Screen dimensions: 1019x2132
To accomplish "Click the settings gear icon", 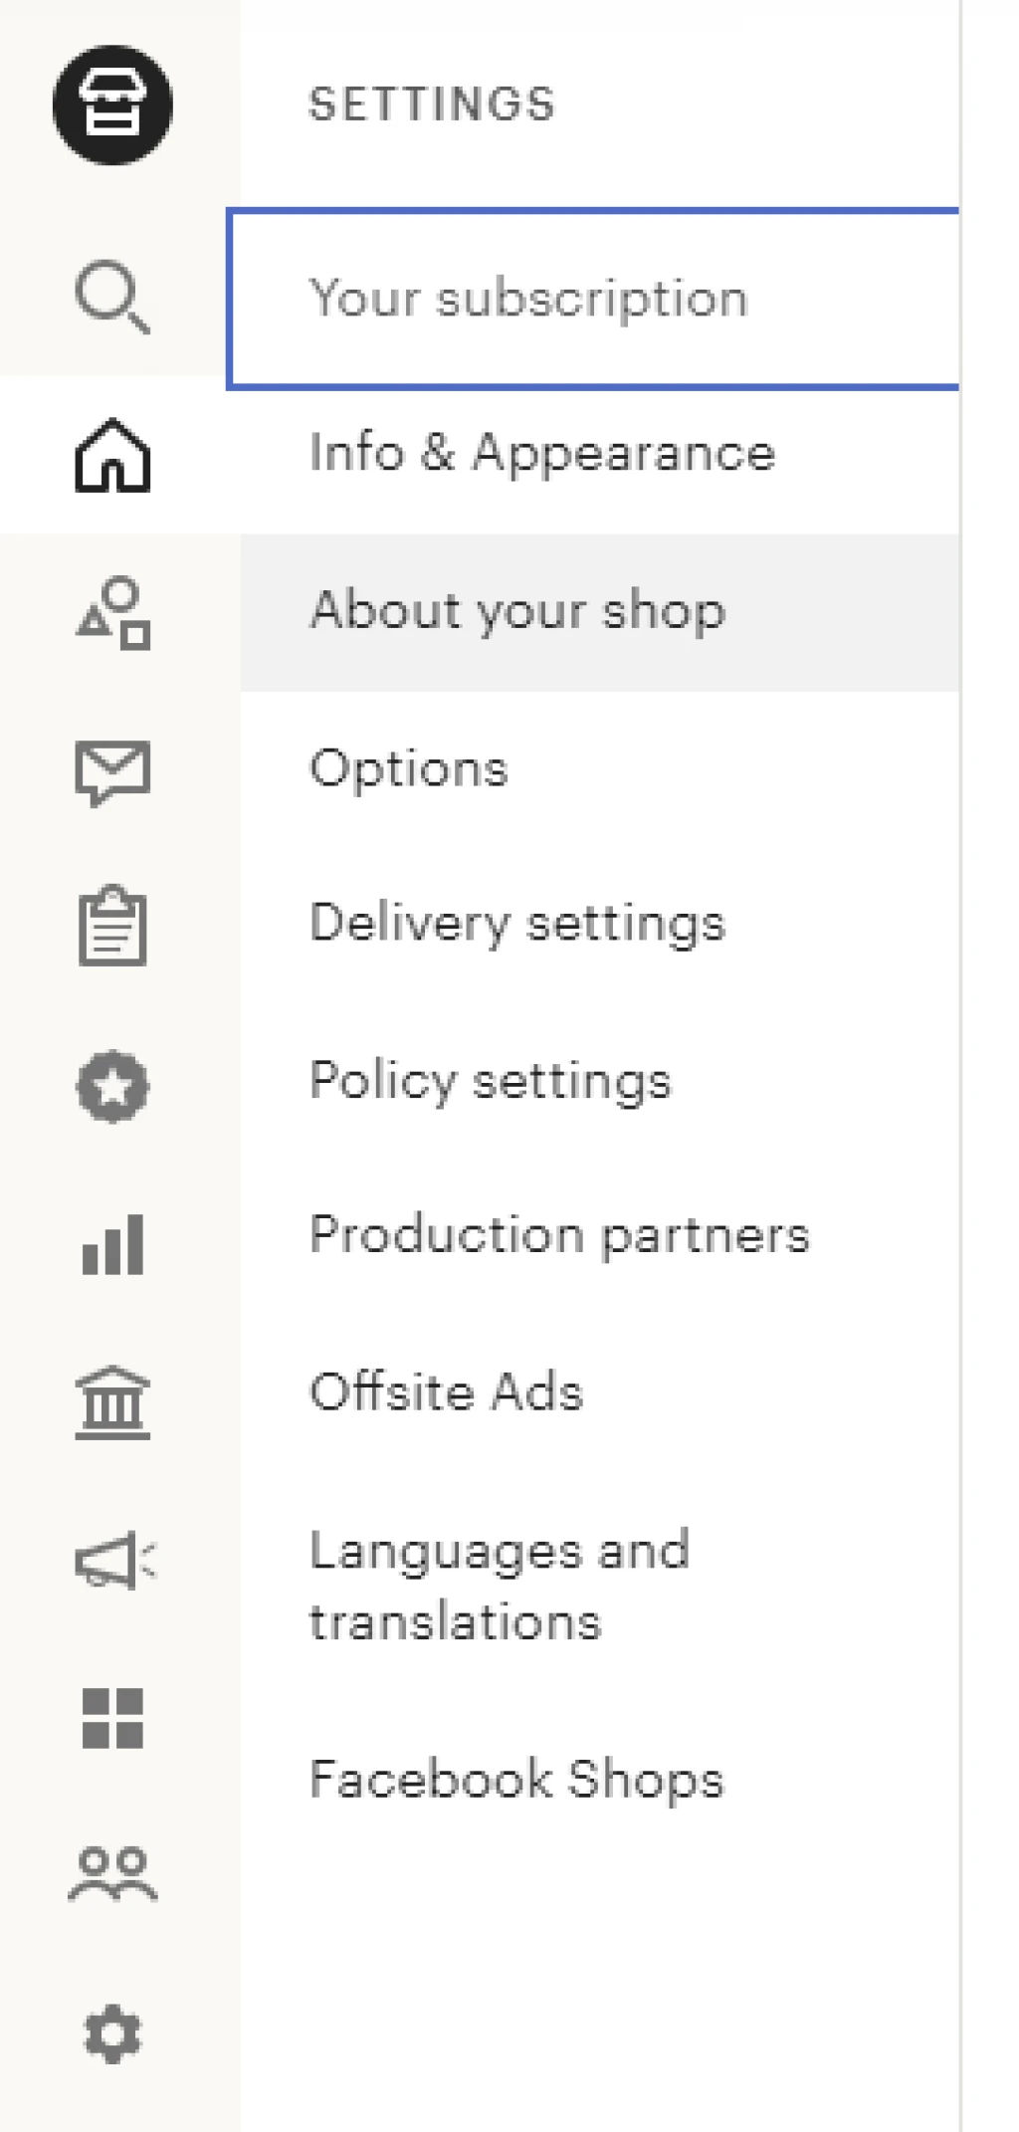I will click(112, 2033).
